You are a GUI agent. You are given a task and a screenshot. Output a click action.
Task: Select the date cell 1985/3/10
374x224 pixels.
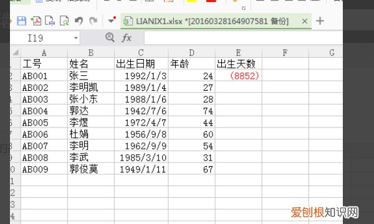(141, 157)
